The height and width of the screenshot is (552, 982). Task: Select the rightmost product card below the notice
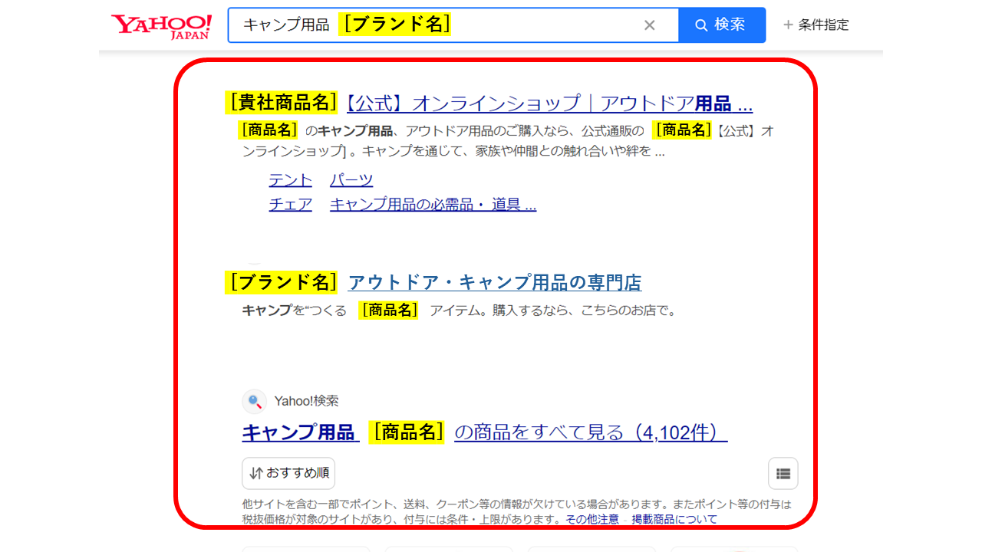733,548
